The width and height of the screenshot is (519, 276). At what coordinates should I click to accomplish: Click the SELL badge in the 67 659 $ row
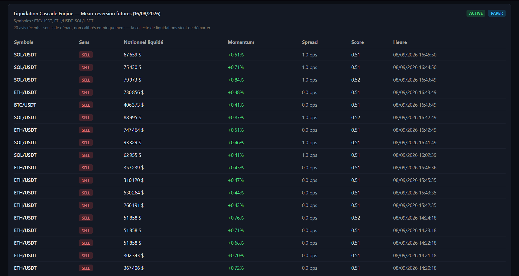pyautogui.click(x=86, y=55)
